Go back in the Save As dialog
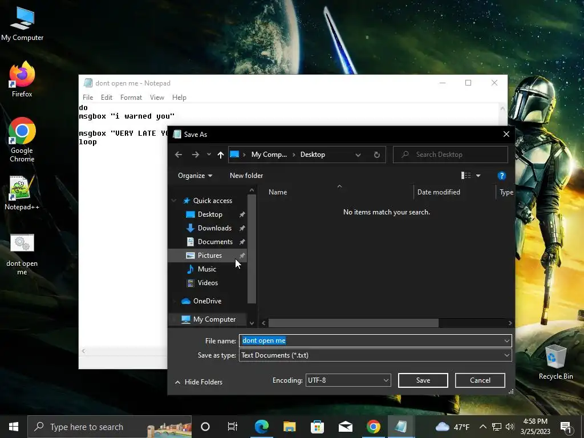This screenshot has width=584, height=438. click(x=179, y=155)
